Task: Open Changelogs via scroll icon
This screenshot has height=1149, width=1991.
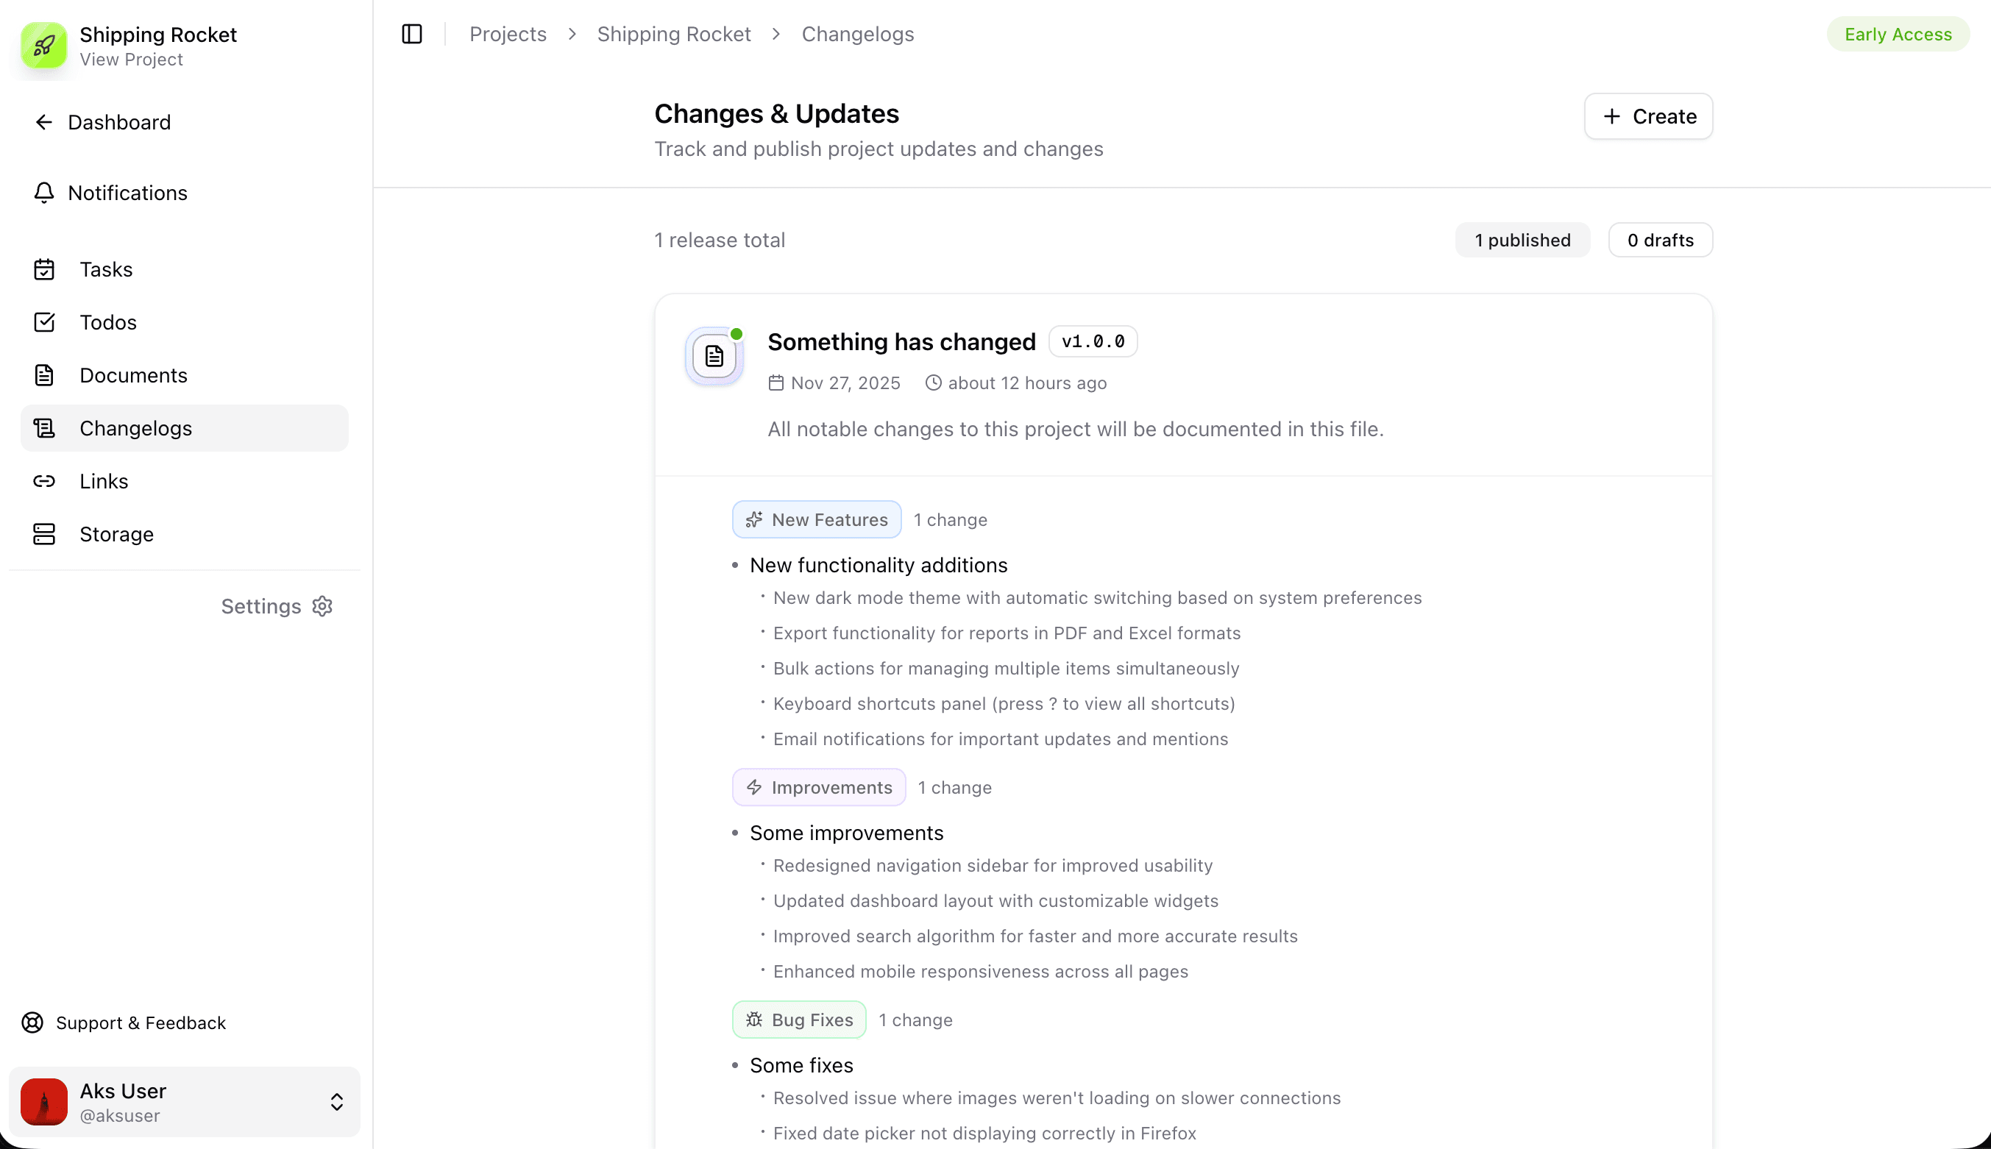Action: click(x=44, y=427)
